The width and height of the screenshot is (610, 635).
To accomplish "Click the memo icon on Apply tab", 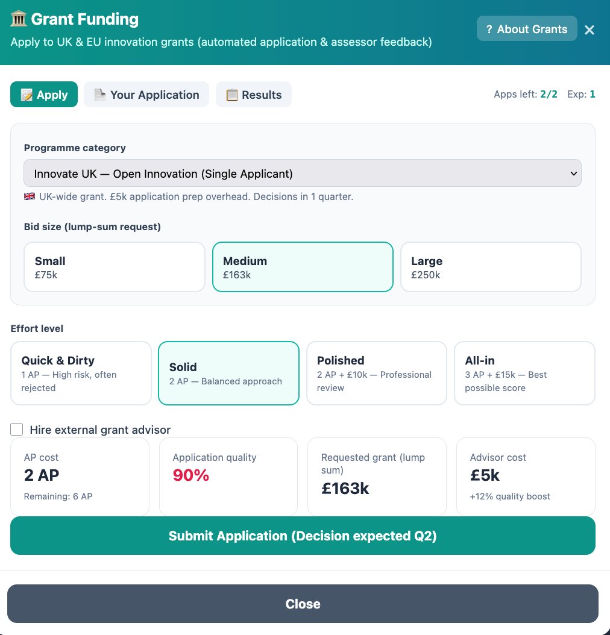I will coord(27,95).
